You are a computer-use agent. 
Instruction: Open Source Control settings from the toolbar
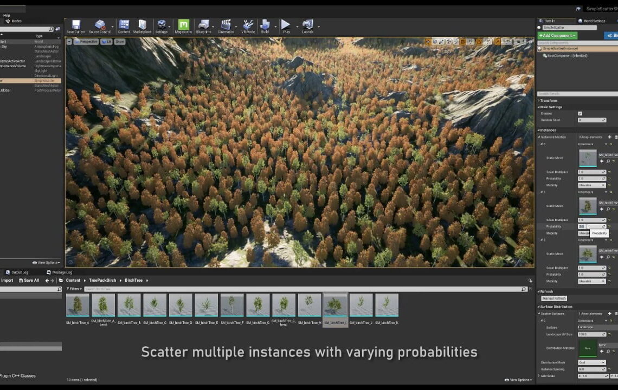(x=100, y=26)
